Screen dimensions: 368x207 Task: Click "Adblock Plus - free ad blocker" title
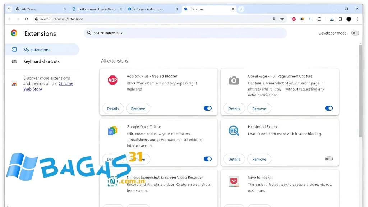click(152, 76)
